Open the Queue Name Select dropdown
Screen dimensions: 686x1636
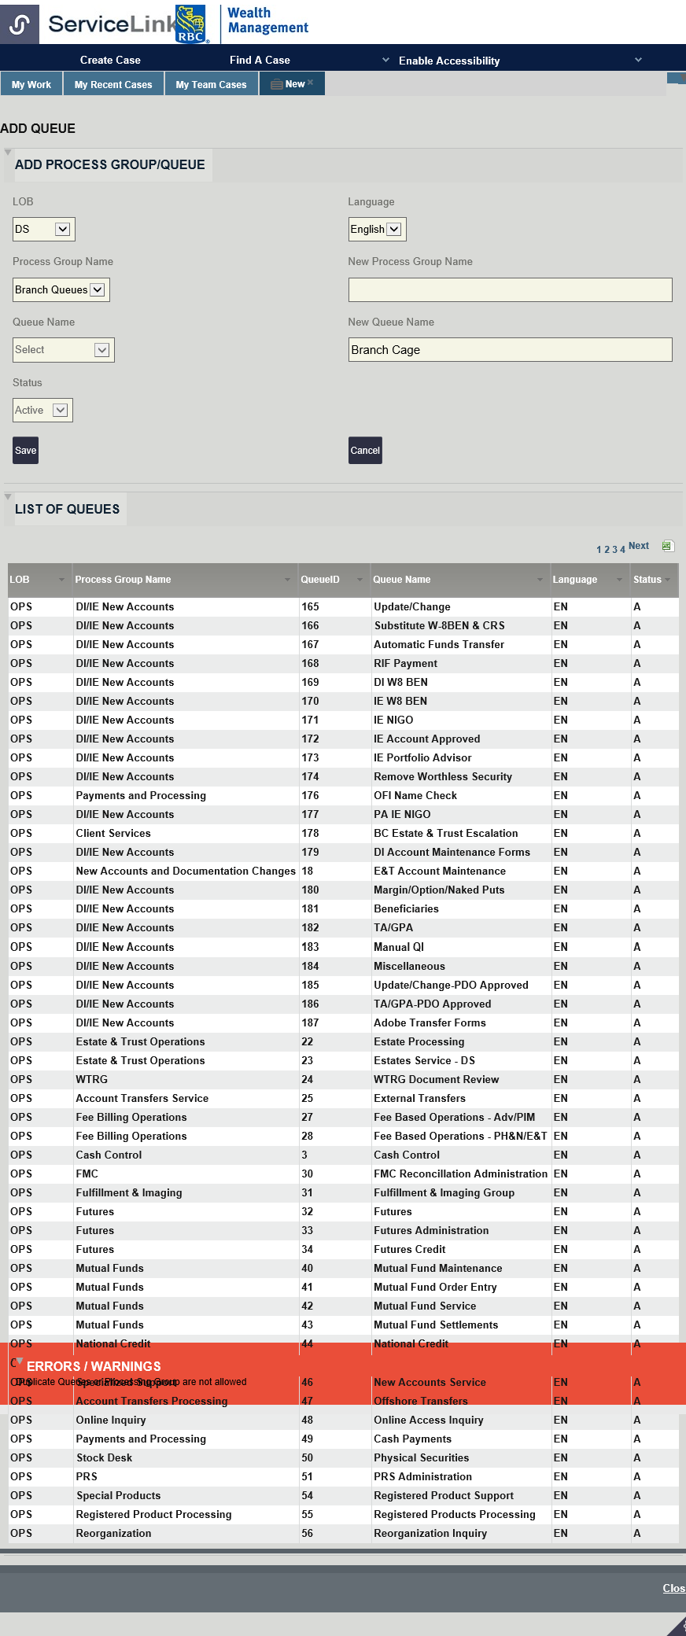tap(63, 350)
